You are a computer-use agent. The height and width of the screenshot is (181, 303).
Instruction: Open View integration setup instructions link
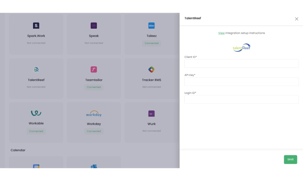(x=221, y=33)
